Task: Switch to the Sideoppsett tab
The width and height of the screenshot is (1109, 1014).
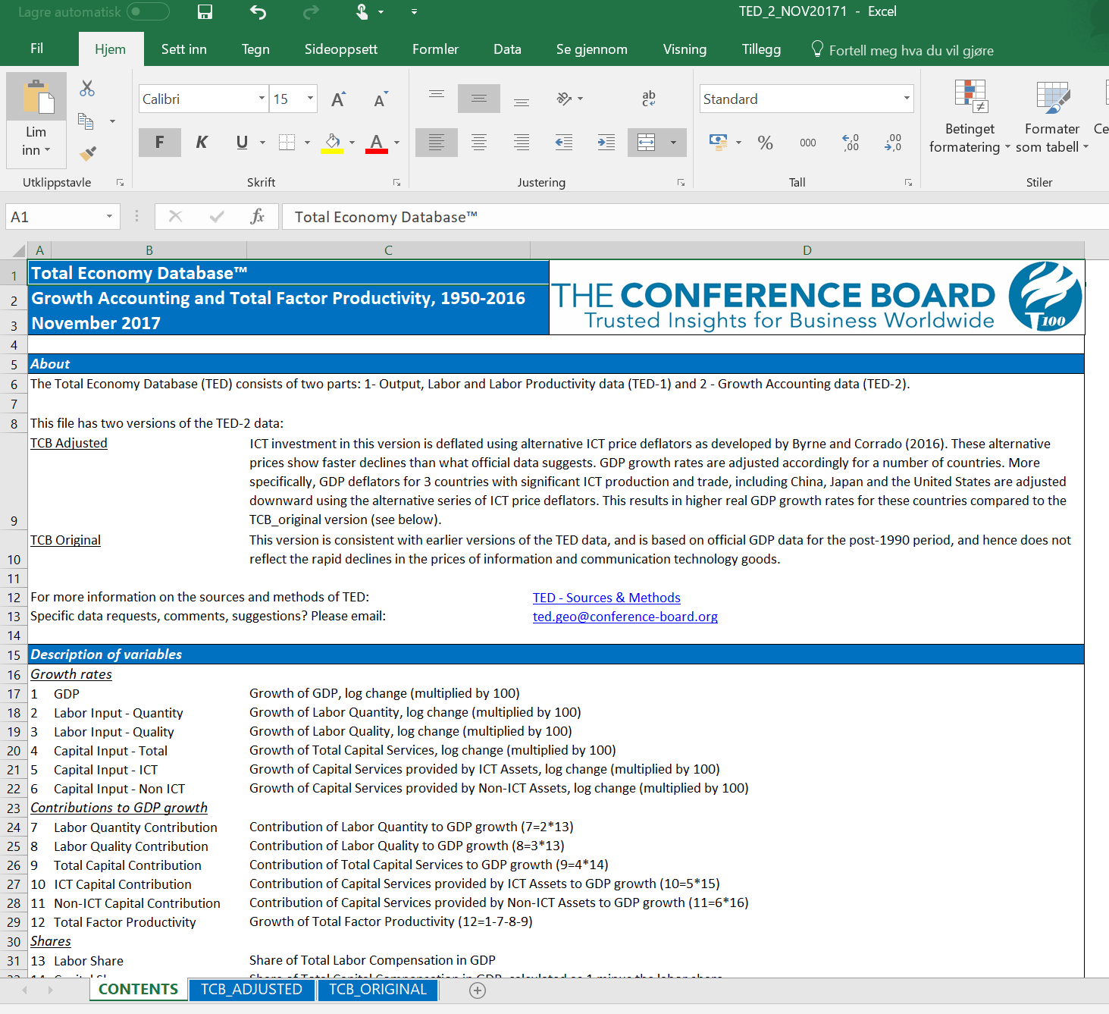Action: [x=341, y=49]
